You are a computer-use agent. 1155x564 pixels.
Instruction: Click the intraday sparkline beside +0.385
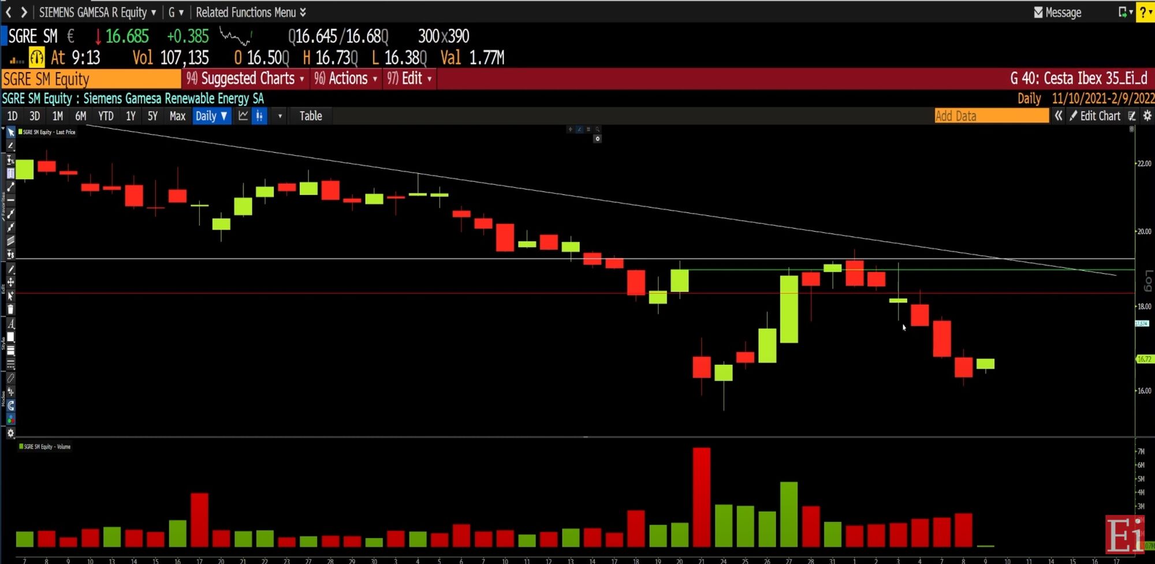(236, 37)
